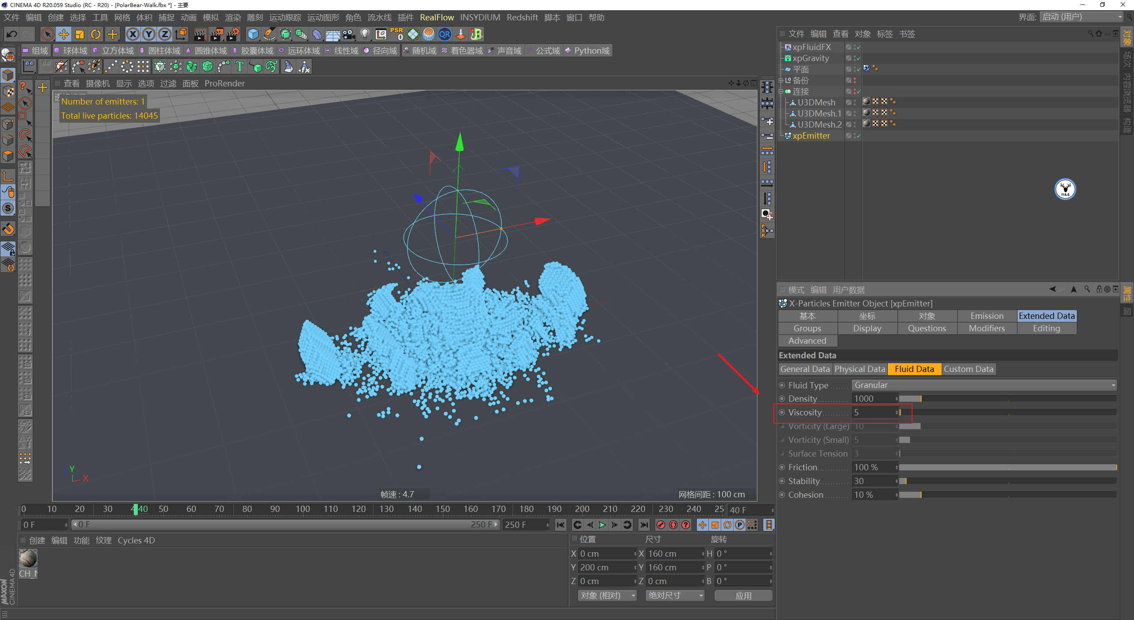
Task: Click the go to start button
Action: click(x=561, y=525)
